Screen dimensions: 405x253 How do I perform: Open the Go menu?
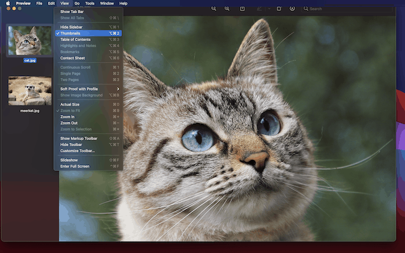(x=77, y=3)
